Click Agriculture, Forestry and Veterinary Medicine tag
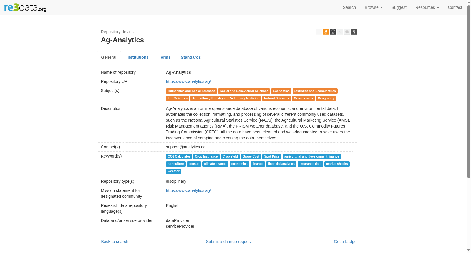The height and width of the screenshot is (253, 471). [x=226, y=98]
